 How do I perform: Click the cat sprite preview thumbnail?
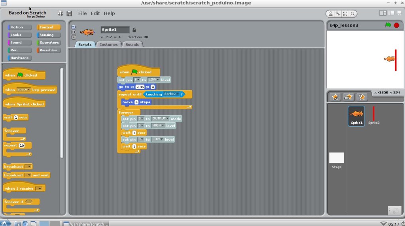pos(87,32)
